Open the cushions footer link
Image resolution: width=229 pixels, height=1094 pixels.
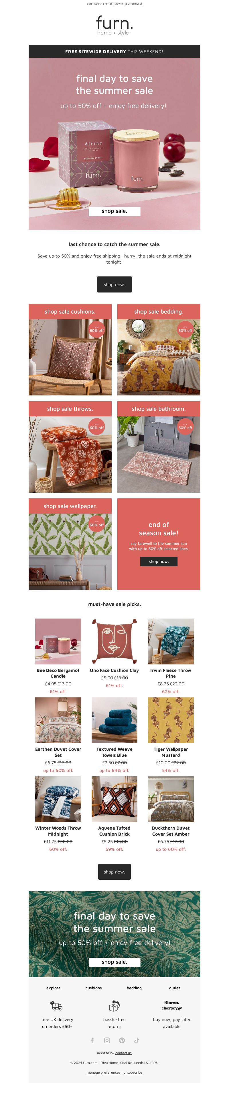click(94, 988)
